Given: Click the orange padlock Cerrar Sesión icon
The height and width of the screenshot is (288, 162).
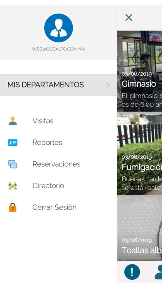Looking at the screenshot, I should 13,207.
